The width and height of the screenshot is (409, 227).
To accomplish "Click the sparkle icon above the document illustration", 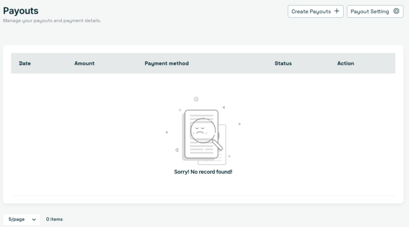I will point(196,99).
